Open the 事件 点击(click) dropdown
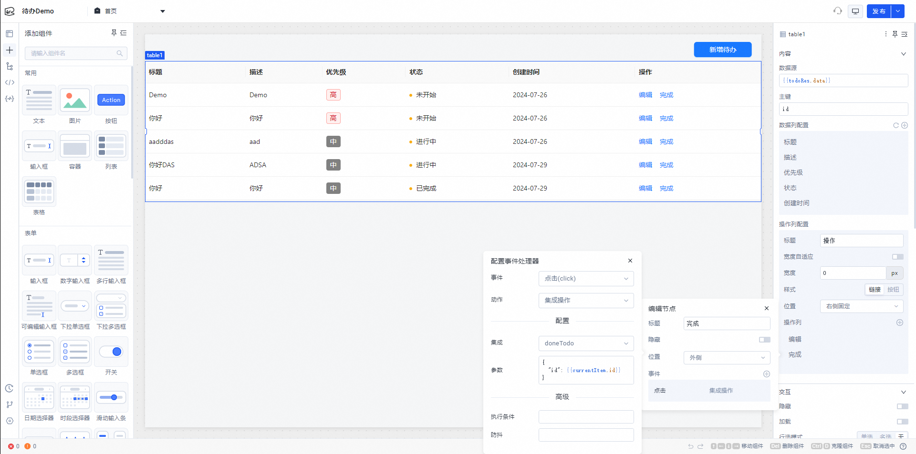916x454 pixels. (586, 279)
